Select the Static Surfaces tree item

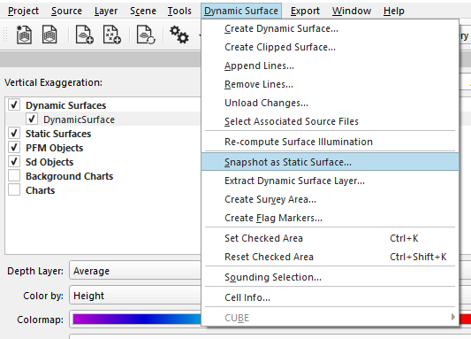point(58,134)
